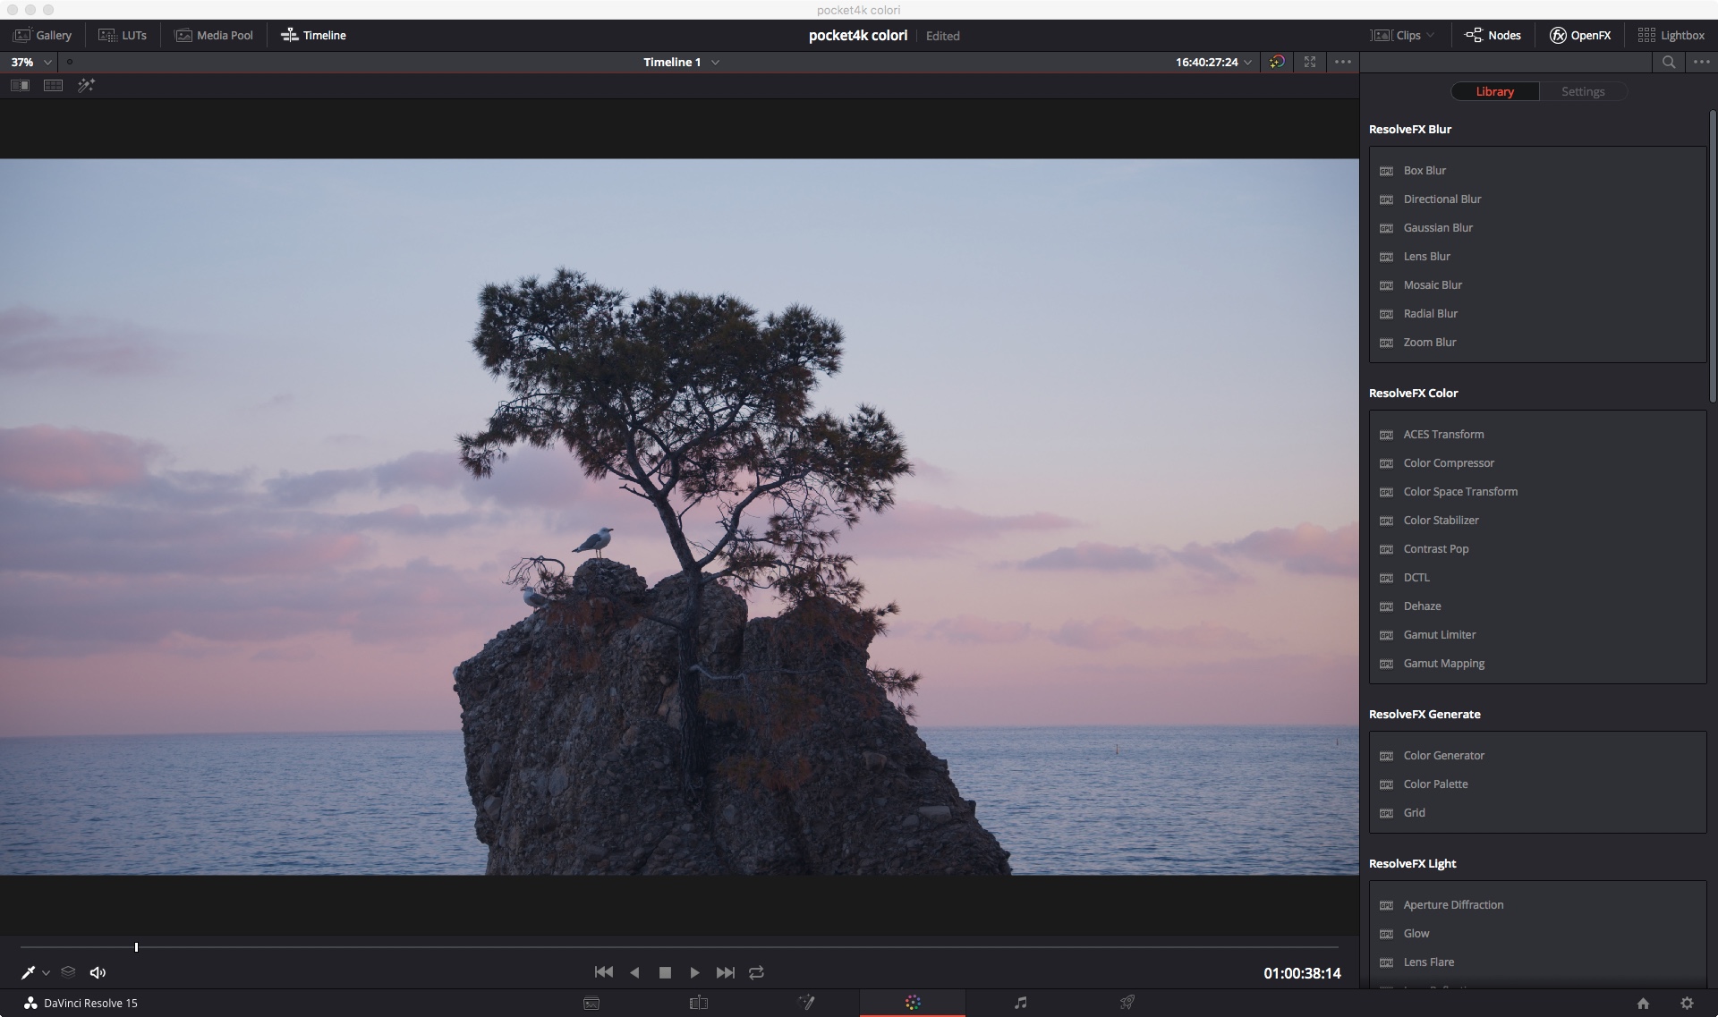Toggle the Timeline panel

click(x=313, y=35)
